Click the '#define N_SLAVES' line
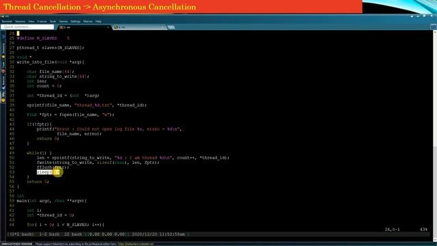This screenshot has height=246, width=437. [43, 38]
